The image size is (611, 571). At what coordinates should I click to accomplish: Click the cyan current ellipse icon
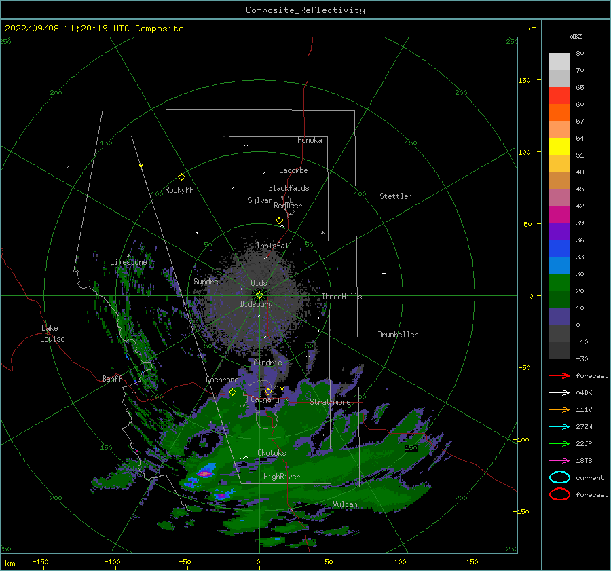559,477
